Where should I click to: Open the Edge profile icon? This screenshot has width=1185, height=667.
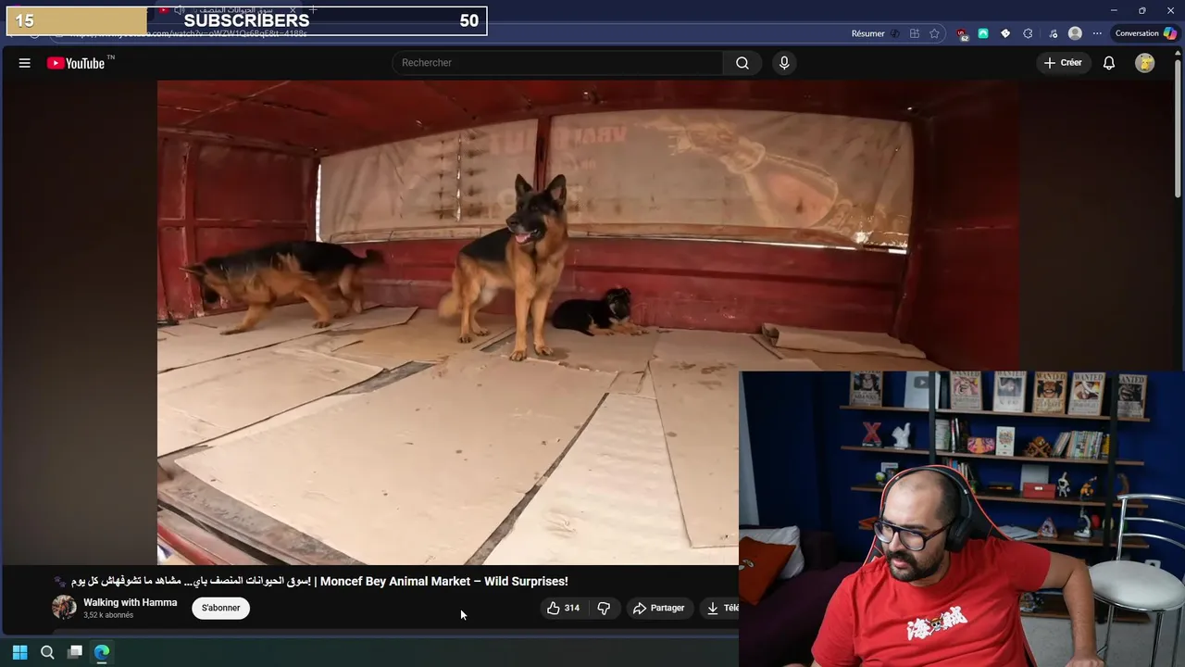(1075, 33)
